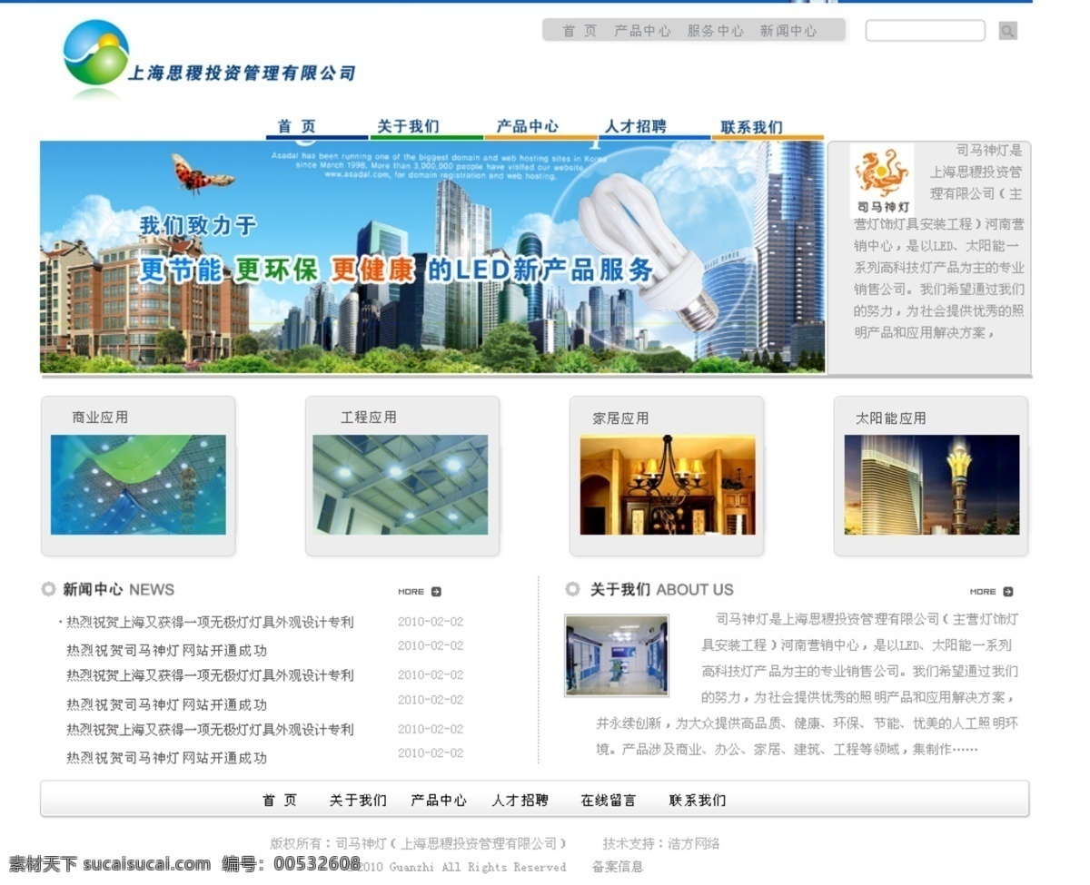Open 产品中心 in top gray bar
Image resolution: width=1090 pixels, height=885 pixels.
pos(642,31)
